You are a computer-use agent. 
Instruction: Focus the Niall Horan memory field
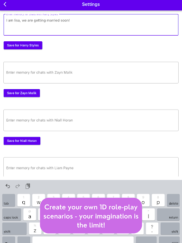click(91, 120)
